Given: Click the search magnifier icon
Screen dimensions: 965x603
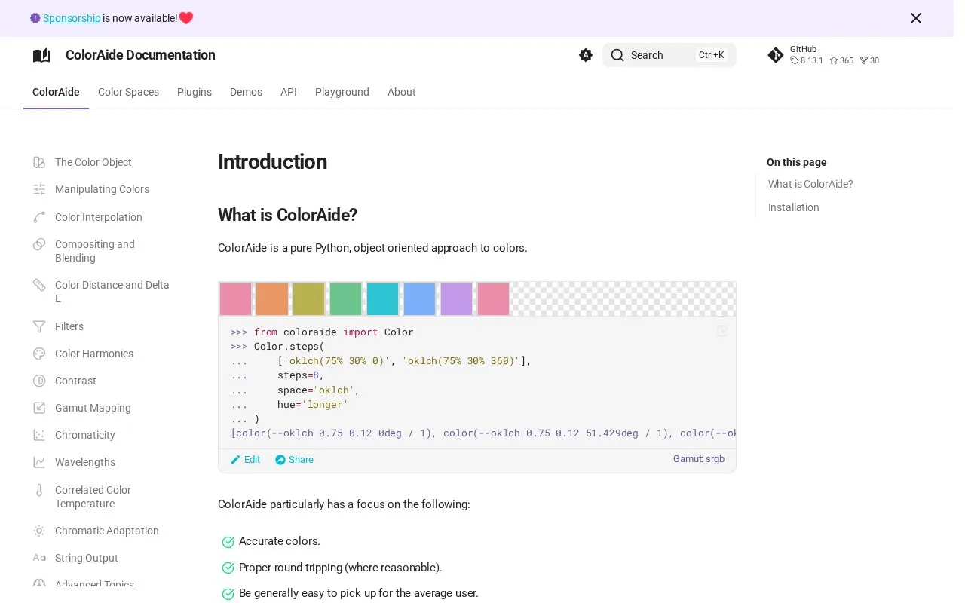Looking at the screenshot, I should tap(617, 55).
